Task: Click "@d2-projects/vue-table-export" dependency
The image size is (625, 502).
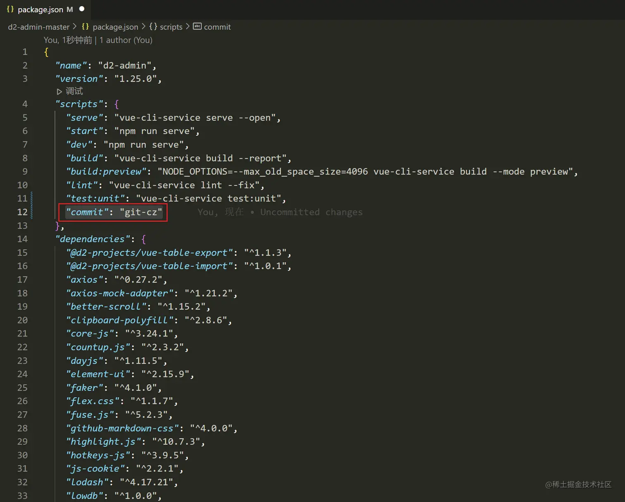Action: point(149,253)
